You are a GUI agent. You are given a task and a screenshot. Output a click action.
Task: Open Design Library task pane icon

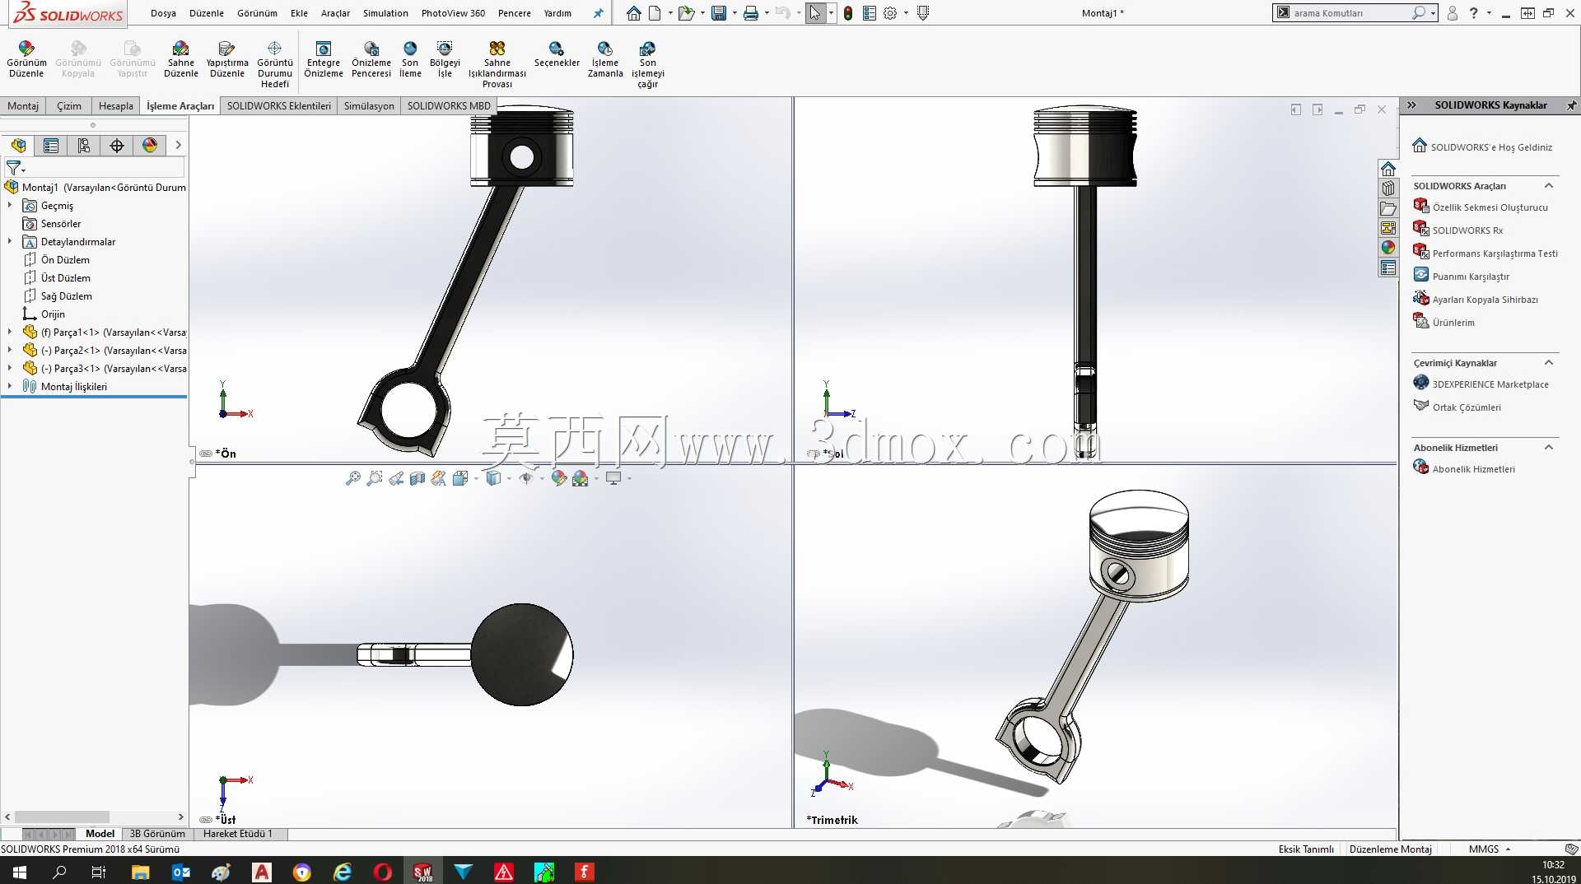click(x=1388, y=188)
